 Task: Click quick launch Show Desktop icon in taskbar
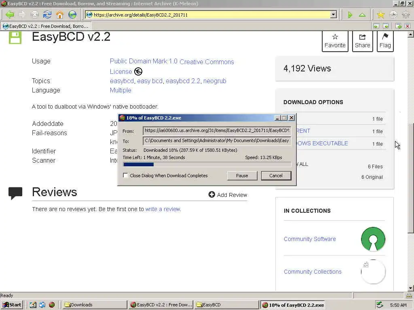pos(42,305)
